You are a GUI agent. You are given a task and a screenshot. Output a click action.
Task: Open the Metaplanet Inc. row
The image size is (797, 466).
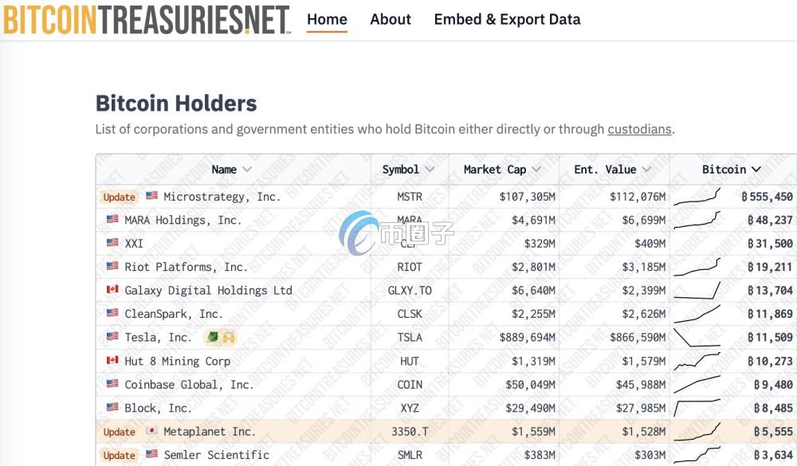446,432
